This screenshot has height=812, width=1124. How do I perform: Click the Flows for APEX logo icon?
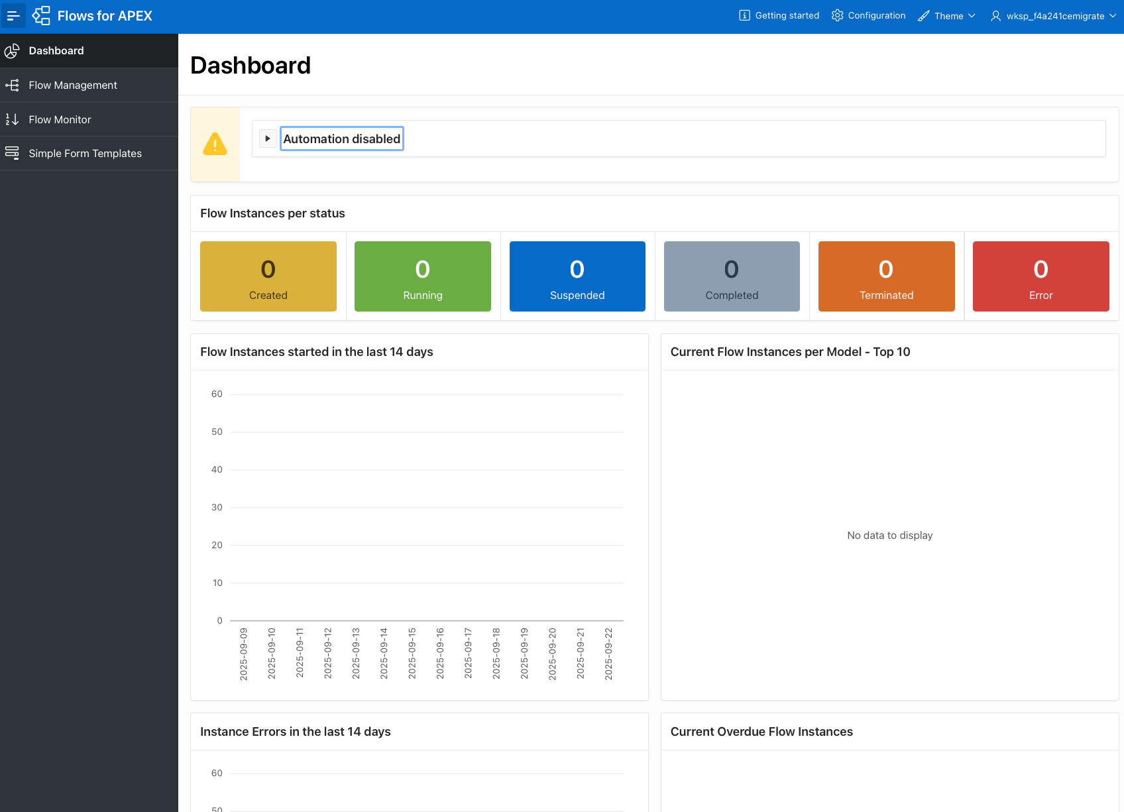[41, 16]
